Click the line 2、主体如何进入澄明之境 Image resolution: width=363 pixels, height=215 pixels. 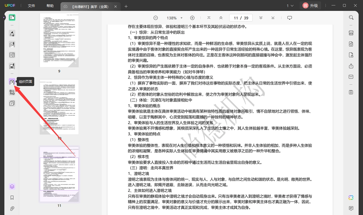coord(150,191)
